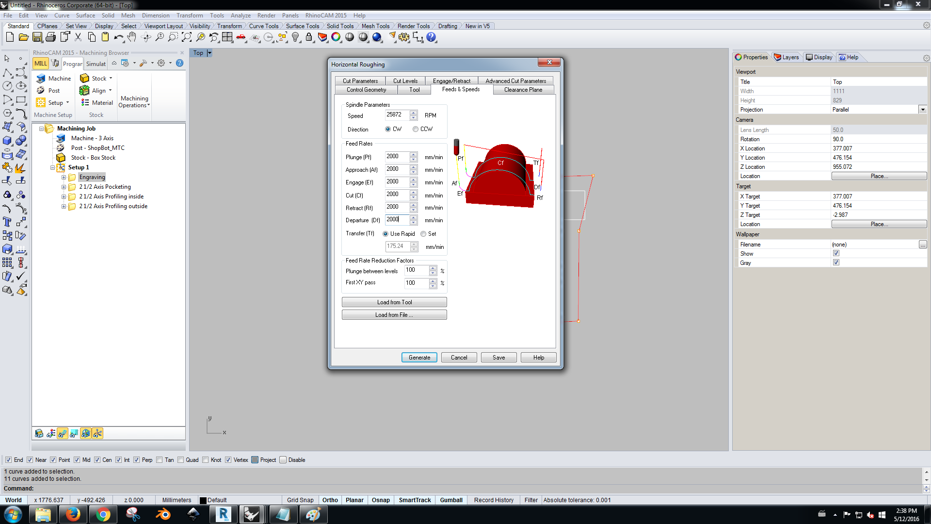Open the Machining Operations dropdown

[x=134, y=102]
